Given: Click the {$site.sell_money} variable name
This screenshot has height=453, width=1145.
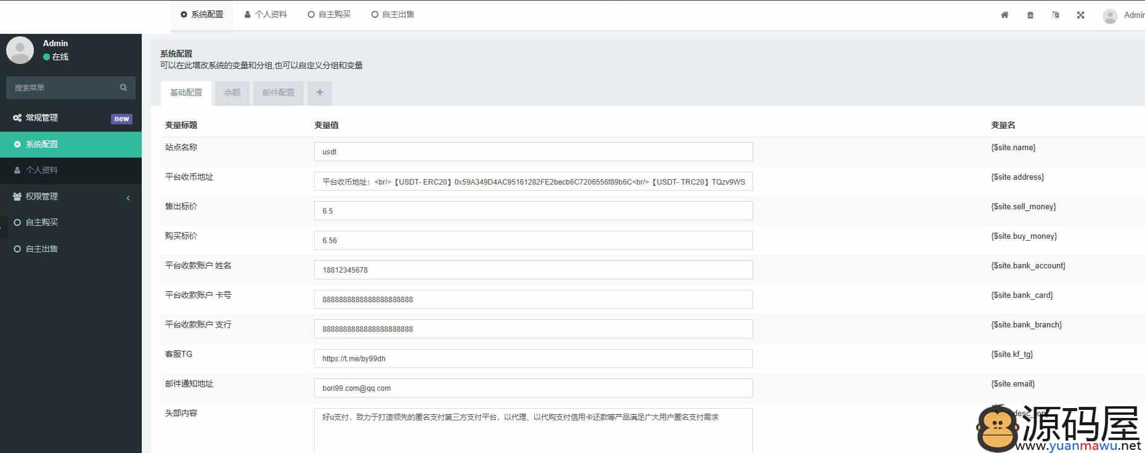Looking at the screenshot, I should [1024, 207].
